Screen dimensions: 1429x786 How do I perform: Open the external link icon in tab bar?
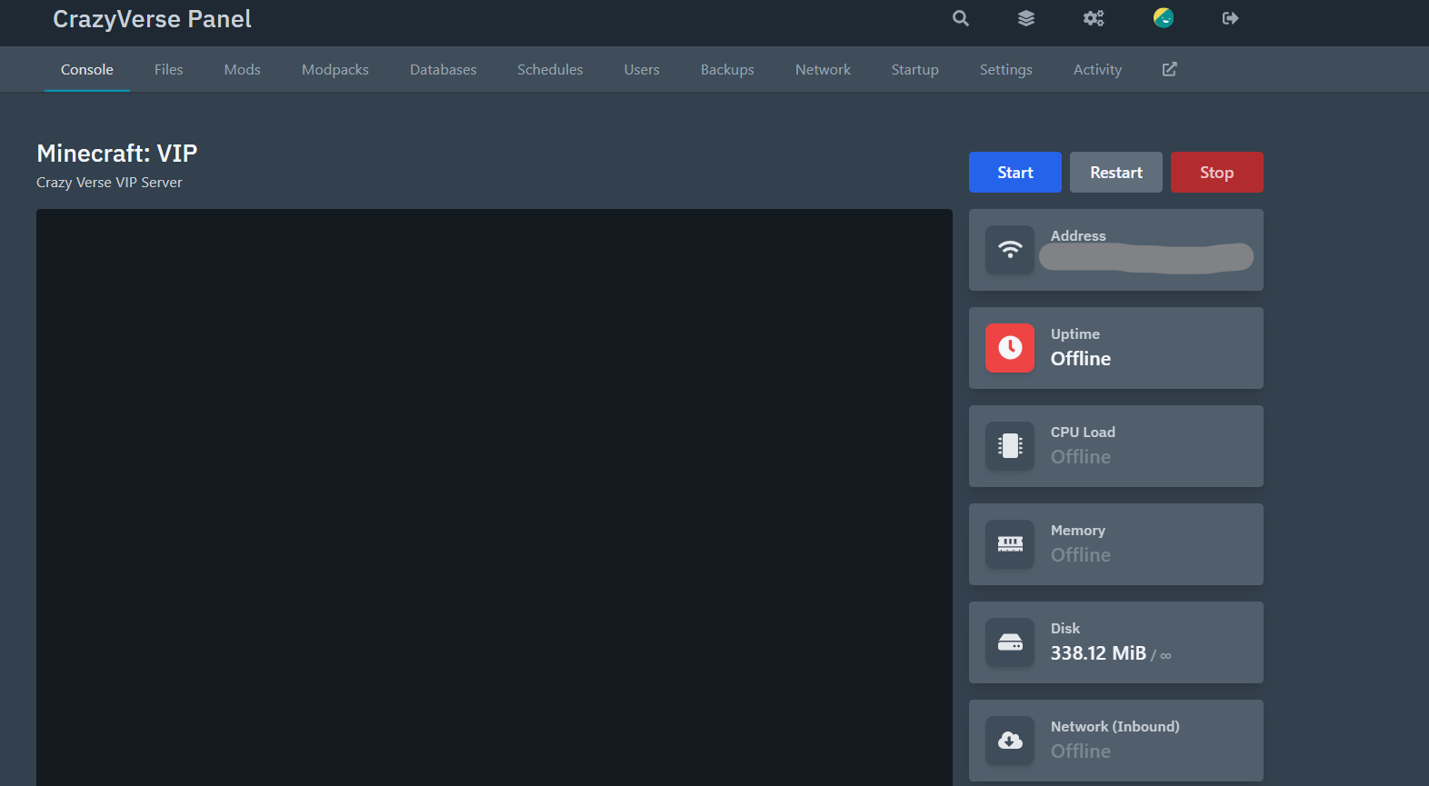[x=1170, y=69]
